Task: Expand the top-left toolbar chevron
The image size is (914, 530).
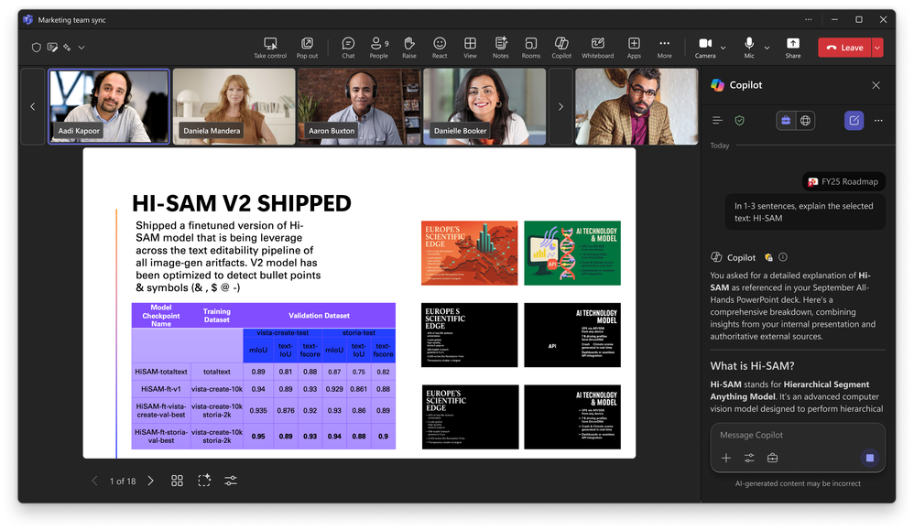Action: (x=82, y=48)
